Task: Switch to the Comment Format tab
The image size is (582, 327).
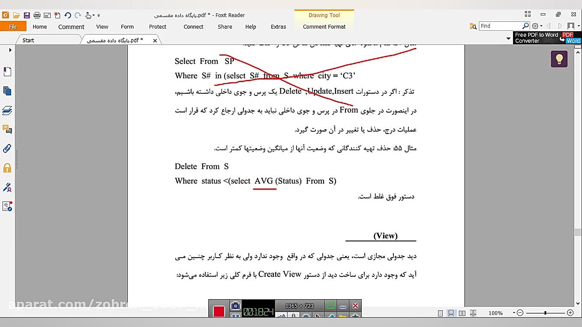Action: tap(324, 27)
